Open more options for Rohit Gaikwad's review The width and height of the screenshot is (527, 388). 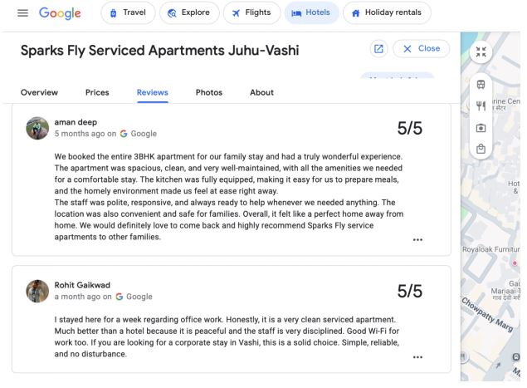417,356
